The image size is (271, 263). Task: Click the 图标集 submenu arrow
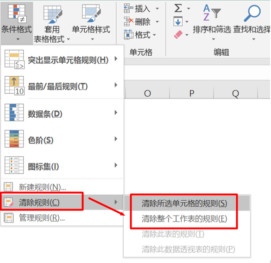pyautogui.click(x=116, y=165)
